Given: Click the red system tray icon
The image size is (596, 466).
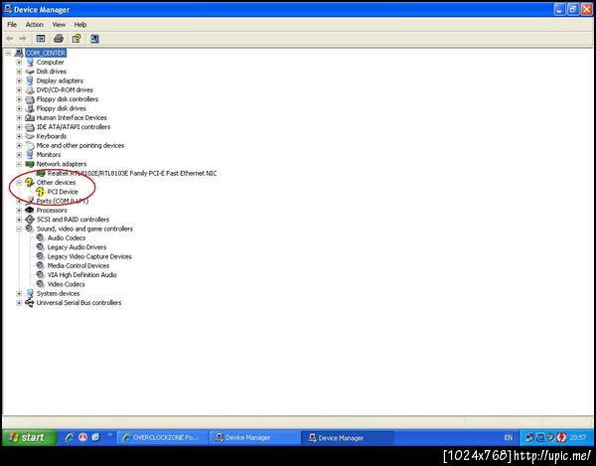Looking at the screenshot, I should pos(561,437).
